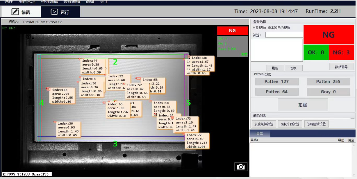This screenshot has height=179, width=357.
Task: Open 忽略区域设置 settings
Action: [x=316, y=124]
